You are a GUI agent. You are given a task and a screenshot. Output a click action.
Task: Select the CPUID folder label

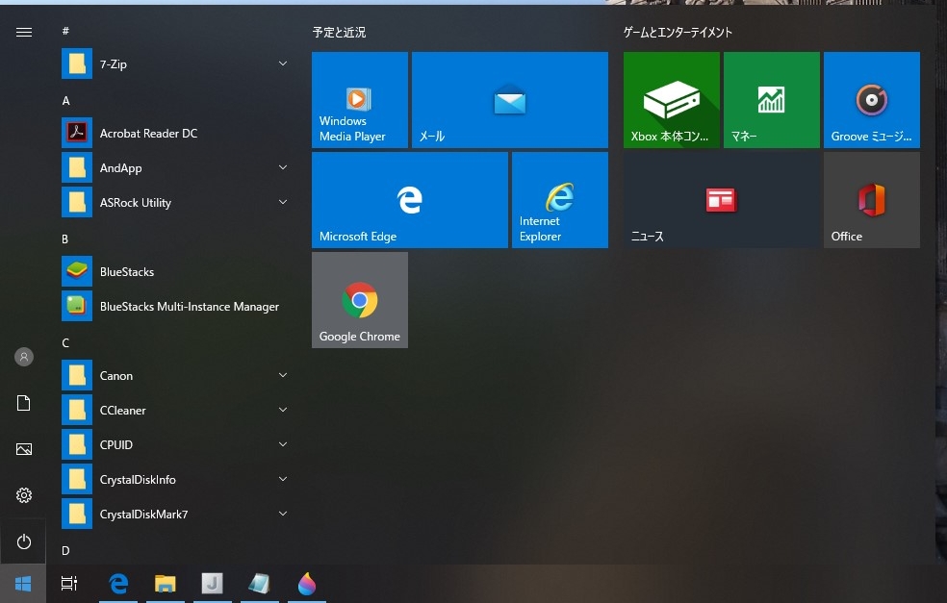point(115,445)
